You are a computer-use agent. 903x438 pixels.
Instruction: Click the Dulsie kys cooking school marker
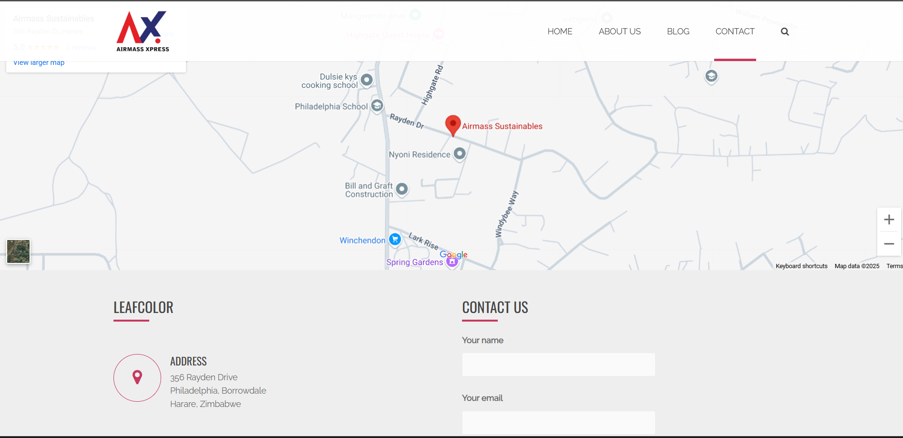pyautogui.click(x=367, y=80)
